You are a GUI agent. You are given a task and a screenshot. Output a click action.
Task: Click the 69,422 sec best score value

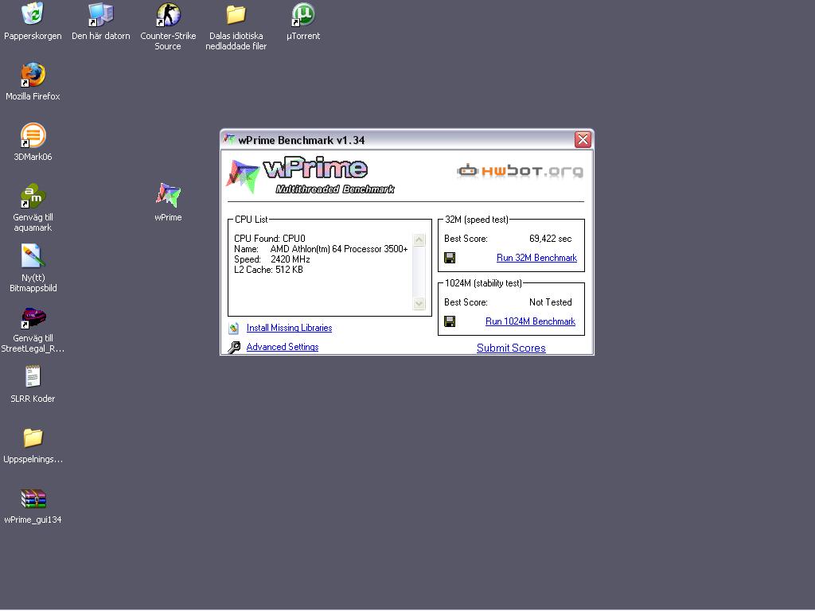point(551,239)
